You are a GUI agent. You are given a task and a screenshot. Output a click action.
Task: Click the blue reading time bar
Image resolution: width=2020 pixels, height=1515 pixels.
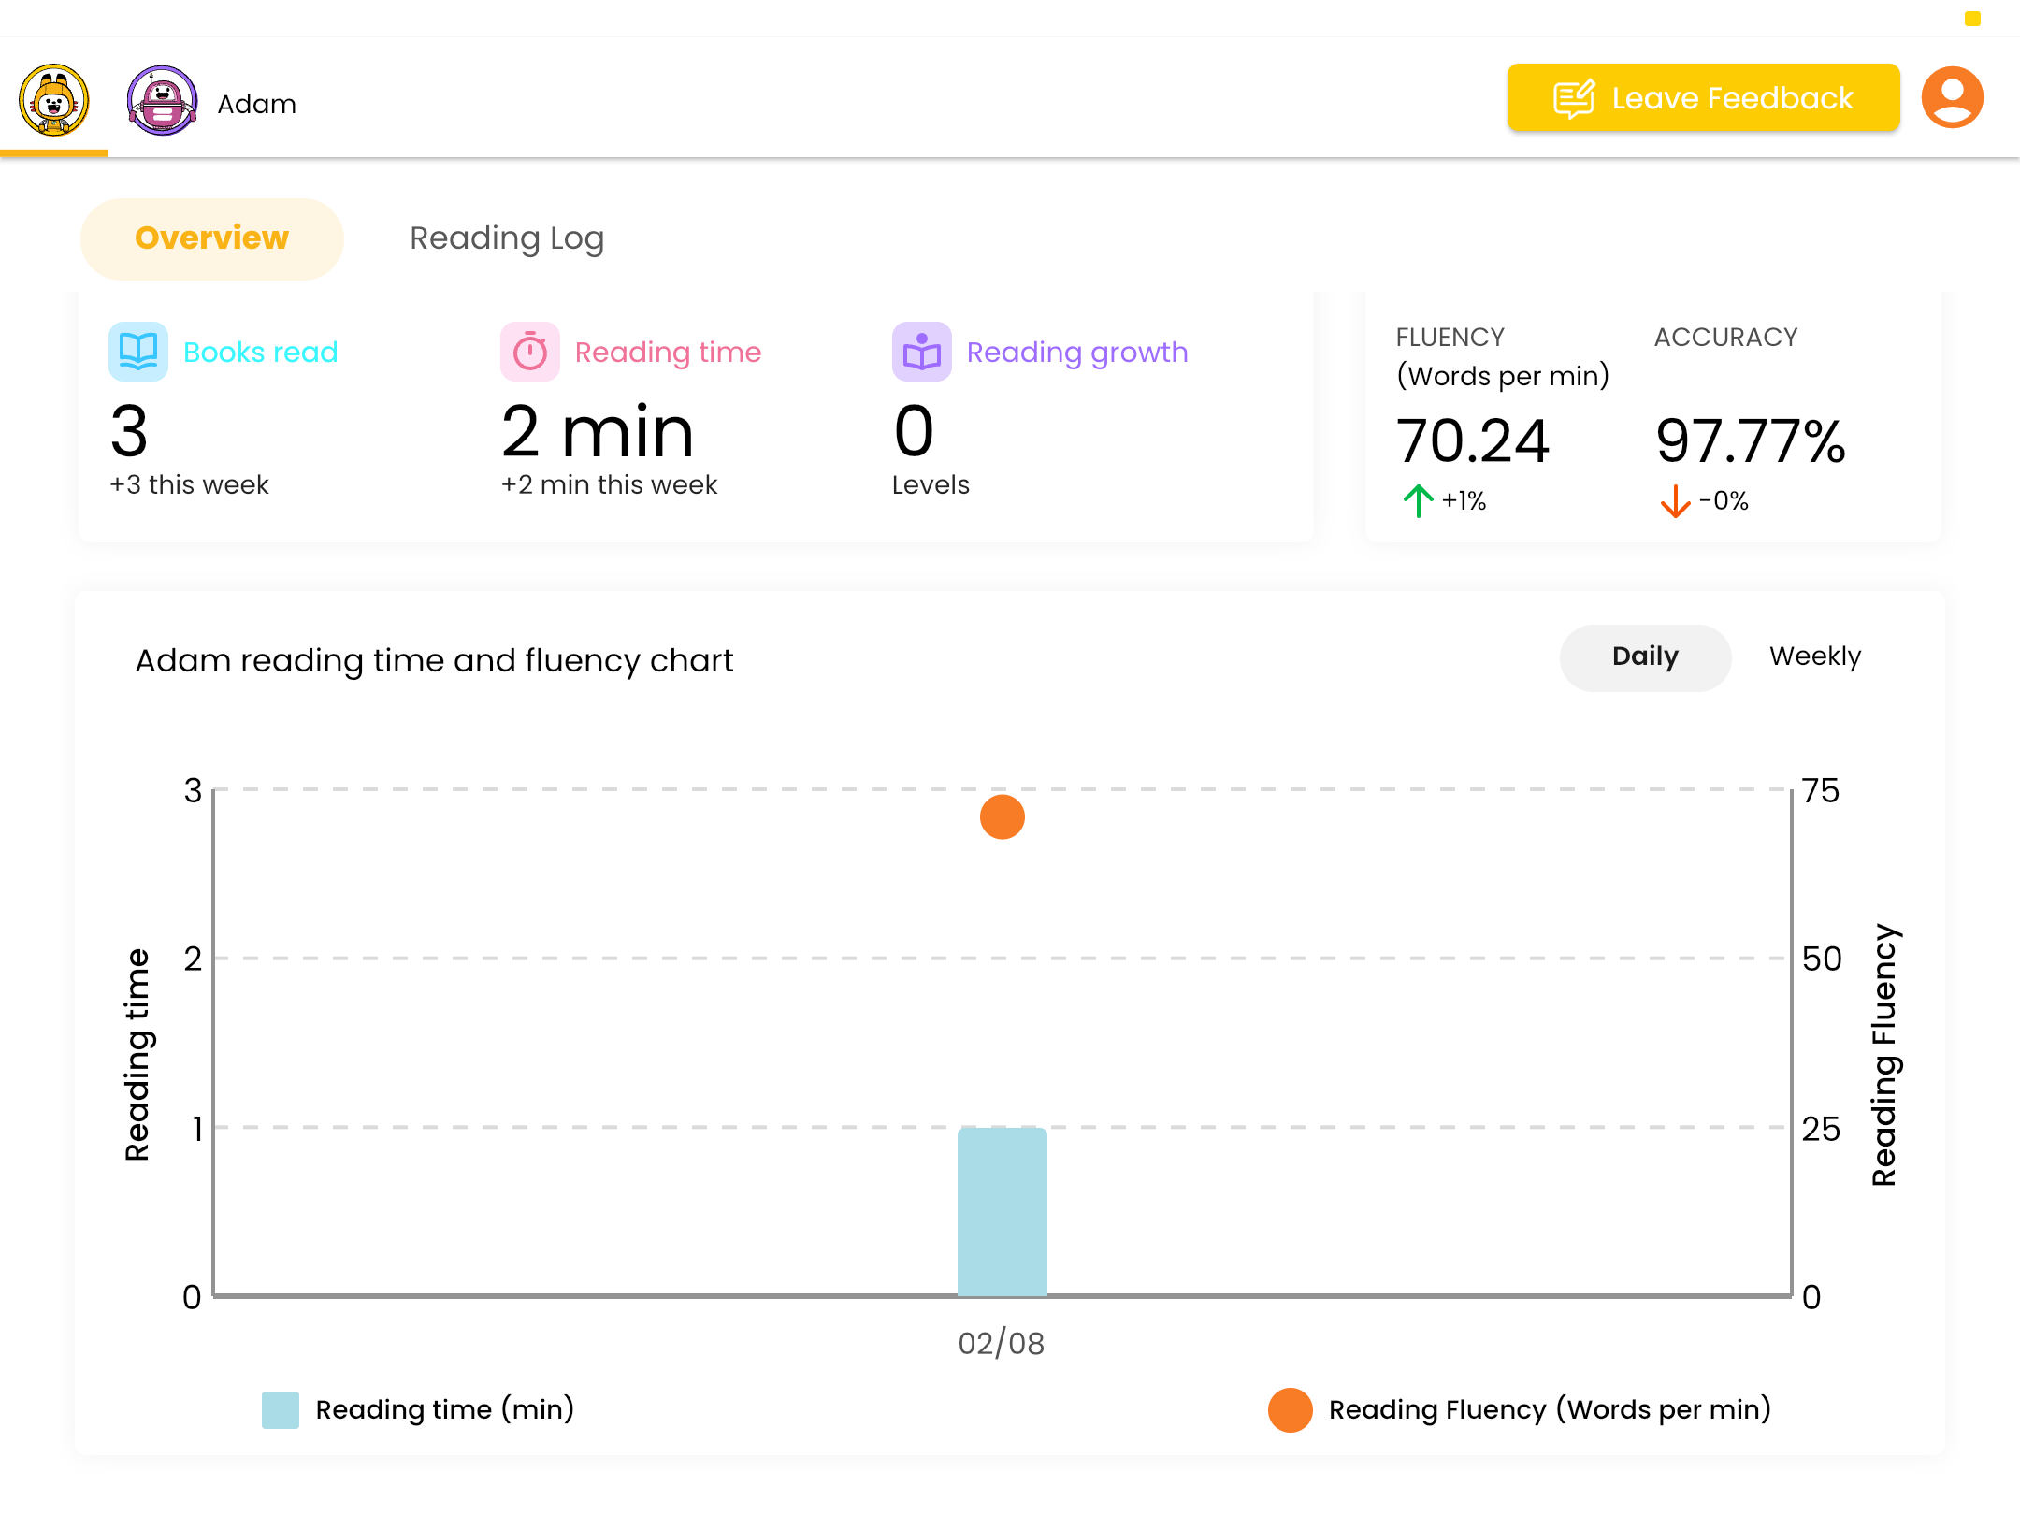(1002, 1211)
